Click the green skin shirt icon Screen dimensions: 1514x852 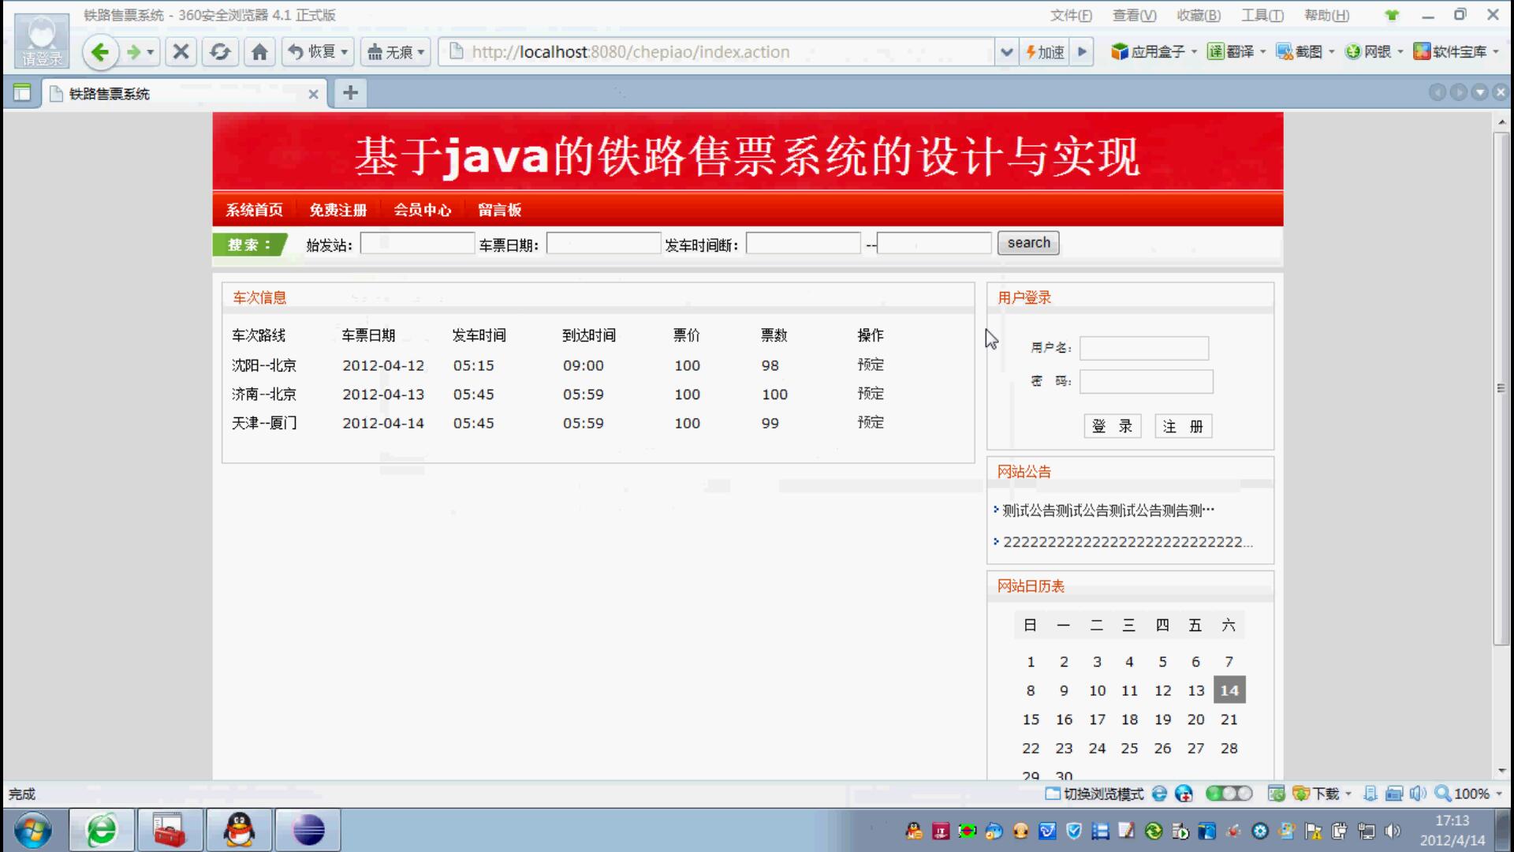[1392, 15]
